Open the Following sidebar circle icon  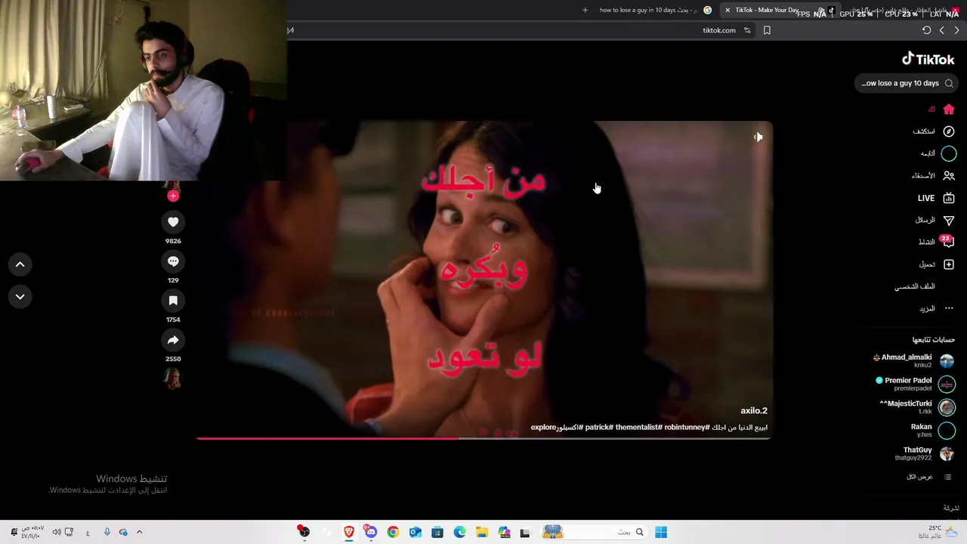pyautogui.click(x=949, y=153)
